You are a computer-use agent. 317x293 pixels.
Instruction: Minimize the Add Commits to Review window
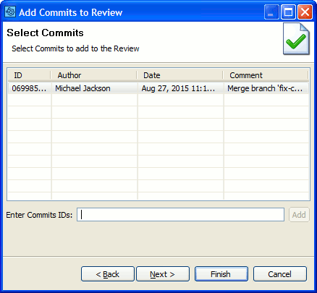[271, 12]
